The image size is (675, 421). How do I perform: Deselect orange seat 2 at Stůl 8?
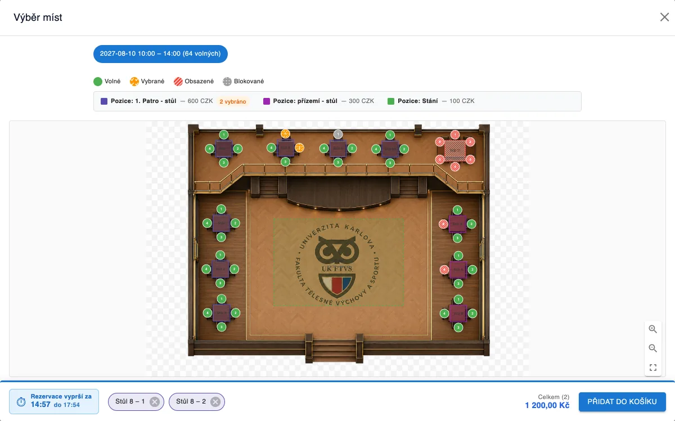click(x=299, y=147)
